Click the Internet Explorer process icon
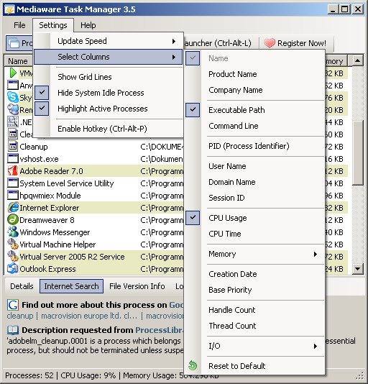Viewport: 368px width, 384px height. 13,207
